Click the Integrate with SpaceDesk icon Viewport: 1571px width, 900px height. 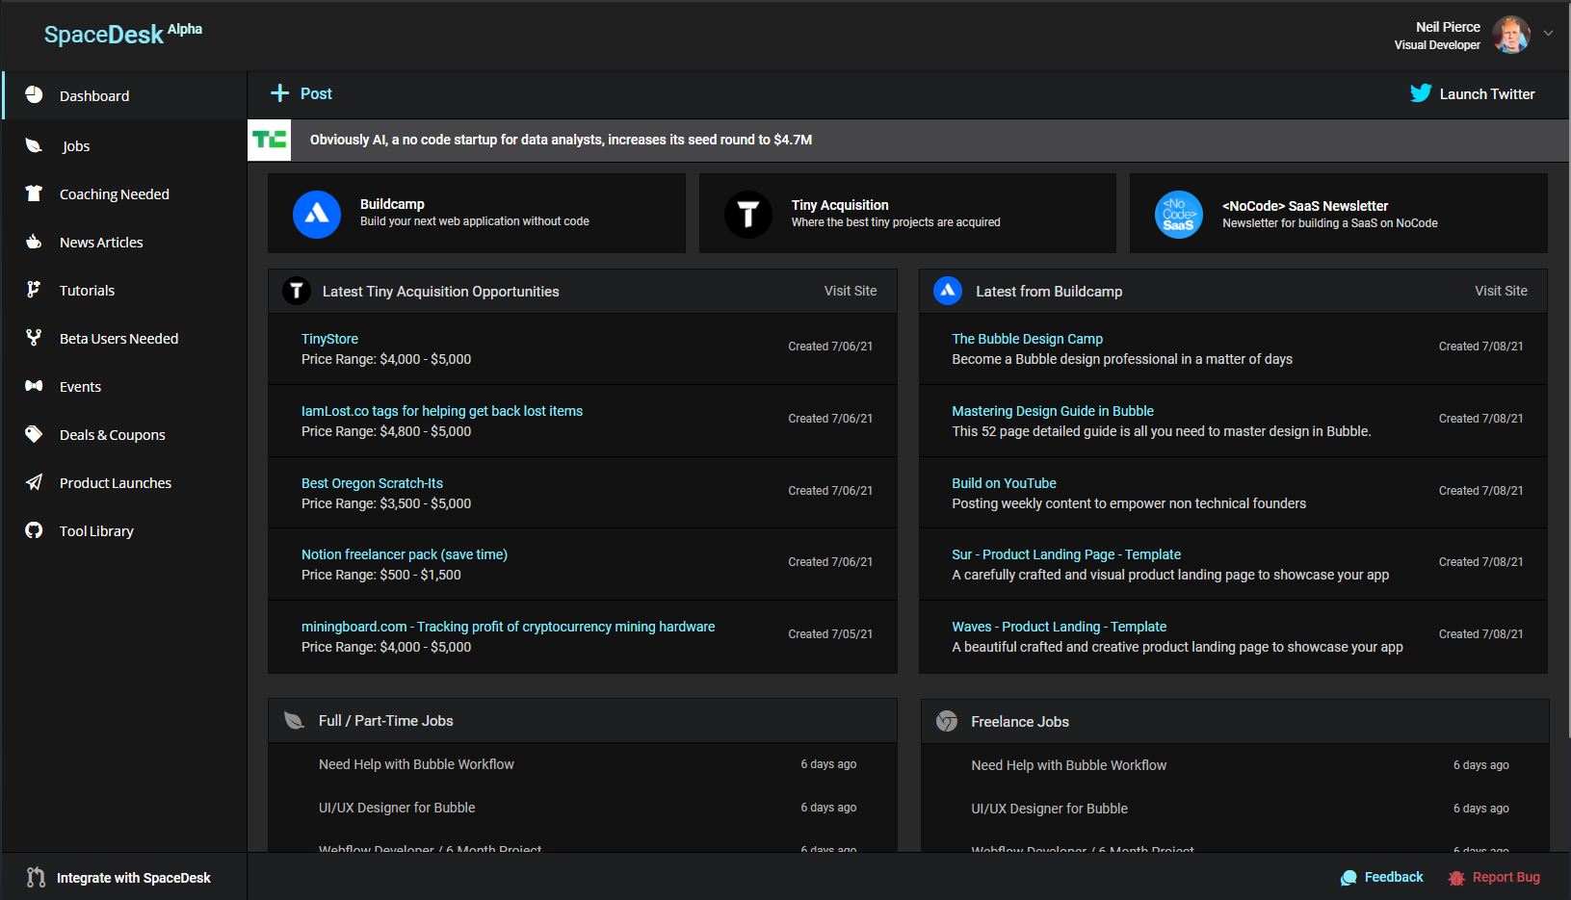coord(36,877)
